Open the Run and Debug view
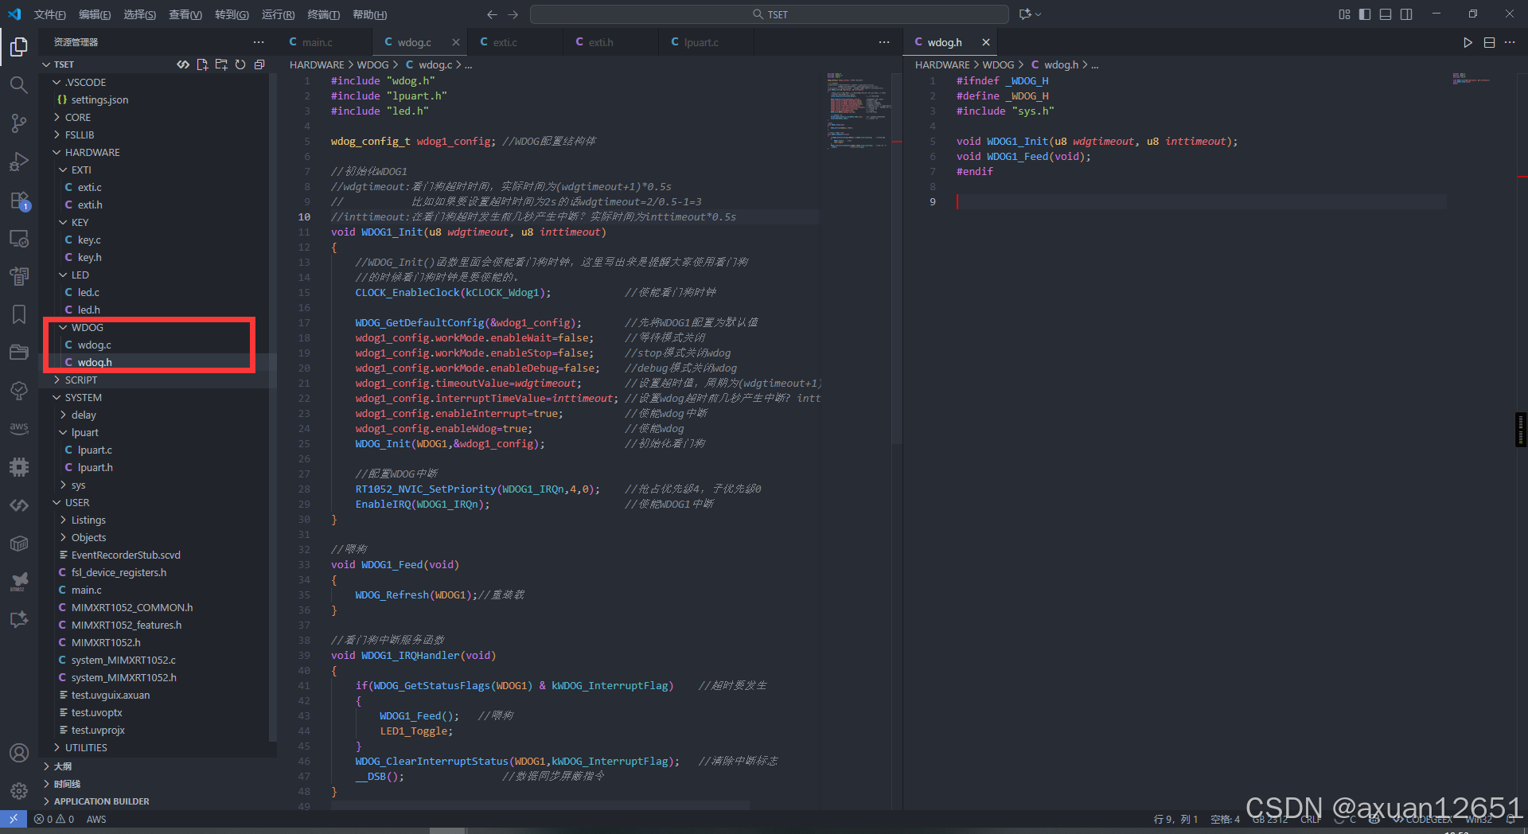Screen dimensions: 1528x834 [x=19, y=162]
